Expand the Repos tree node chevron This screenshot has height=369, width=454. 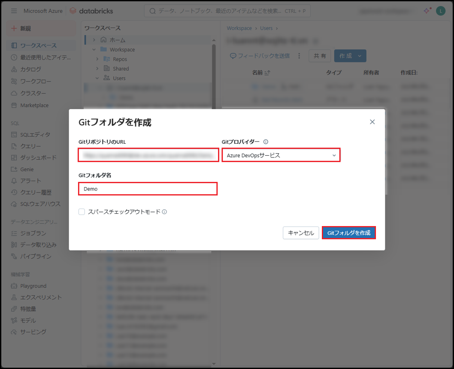click(97, 59)
